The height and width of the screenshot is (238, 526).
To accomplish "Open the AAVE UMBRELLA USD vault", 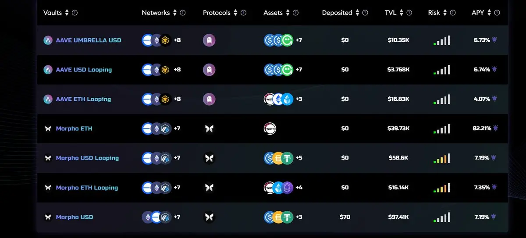I will (x=89, y=40).
